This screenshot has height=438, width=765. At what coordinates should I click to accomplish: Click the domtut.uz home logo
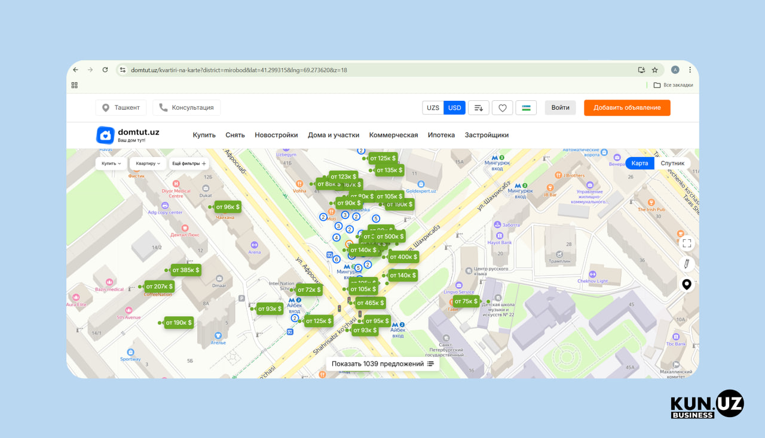(x=128, y=135)
